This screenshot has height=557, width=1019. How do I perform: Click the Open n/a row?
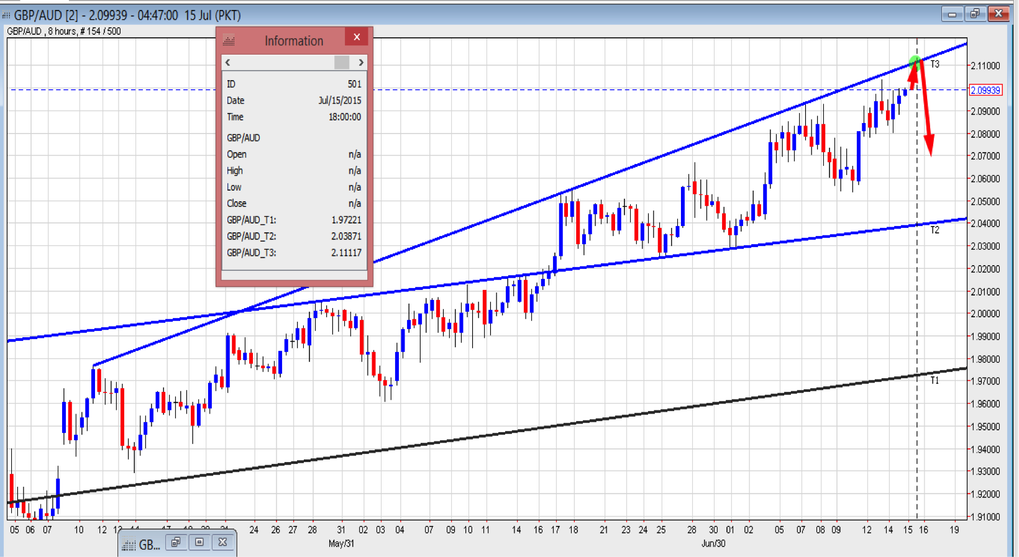(294, 154)
